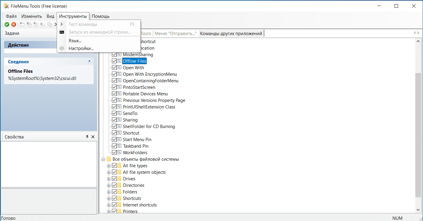Open the Изменить menu

pyautogui.click(x=31, y=16)
